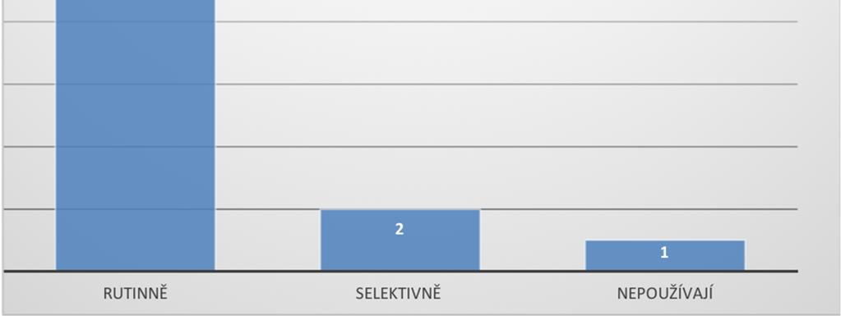Select the chart's left border edge

2,158
